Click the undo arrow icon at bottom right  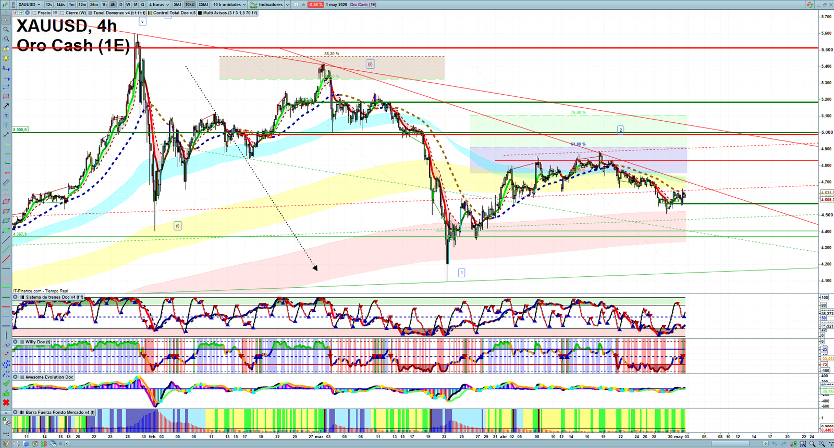[775, 444]
